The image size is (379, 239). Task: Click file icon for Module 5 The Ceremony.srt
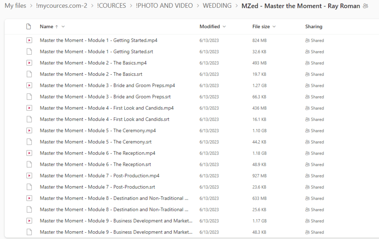[29, 142]
